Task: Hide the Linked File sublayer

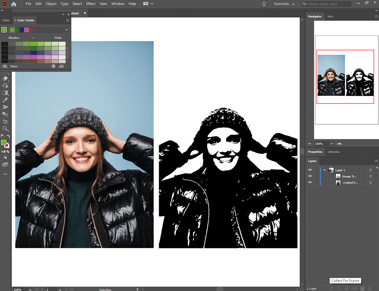Action: click(x=310, y=183)
